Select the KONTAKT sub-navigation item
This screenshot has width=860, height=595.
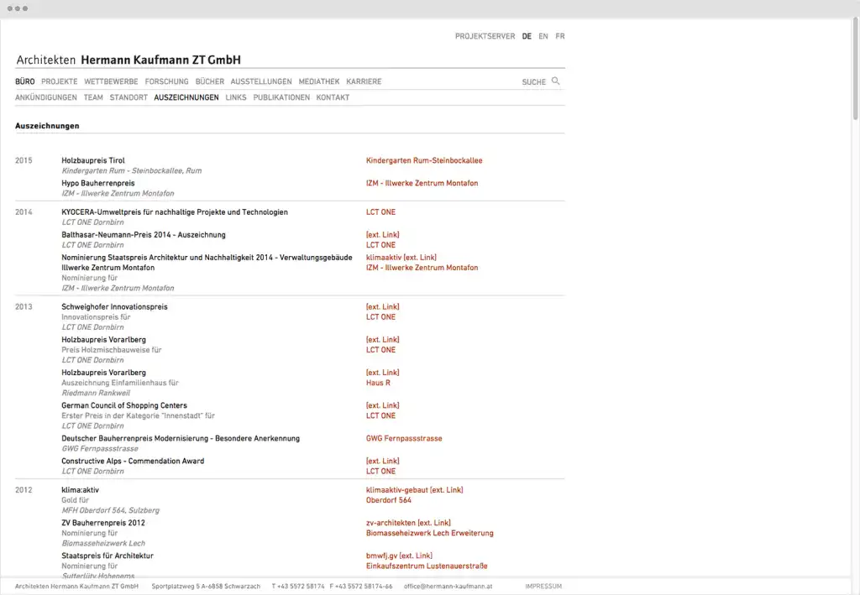[333, 98]
